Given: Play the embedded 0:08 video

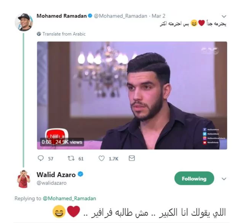Looking at the screenshot, I should click(x=132, y=95).
